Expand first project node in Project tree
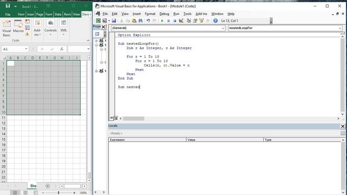Image resolution: width=347 pixels, height=195 pixels. click(x=97, y=41)
